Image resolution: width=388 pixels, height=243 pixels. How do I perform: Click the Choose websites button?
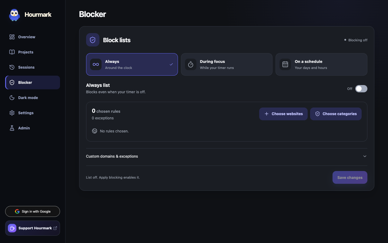tap(283, 114)
